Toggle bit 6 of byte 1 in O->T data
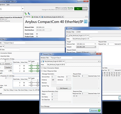This screenshot has height=114, width=121. (x=38, y=68)
